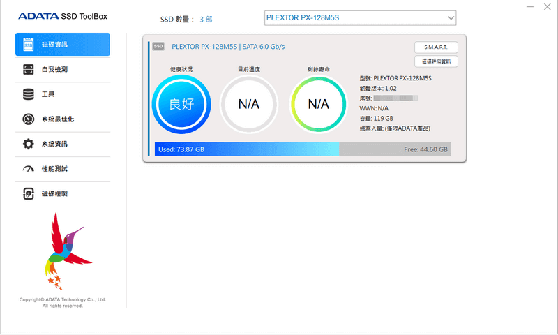Open the S.M.A.R.T. button
This screenshot has width=558, height=335.
pyautogui.click(x=435, y=47)
